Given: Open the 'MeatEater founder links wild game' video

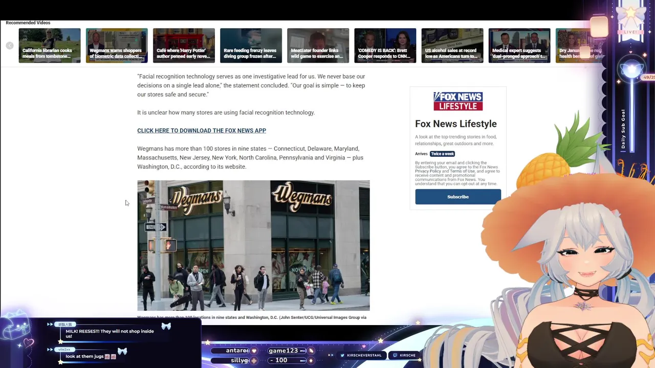Looking at the screenshot, I should [x=318, y=45].
